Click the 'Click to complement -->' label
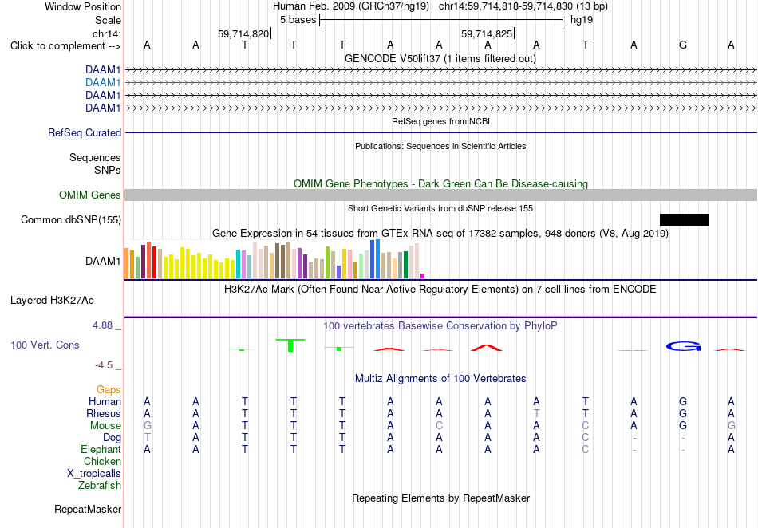The image size is (758, 528). tap(65, 46)
